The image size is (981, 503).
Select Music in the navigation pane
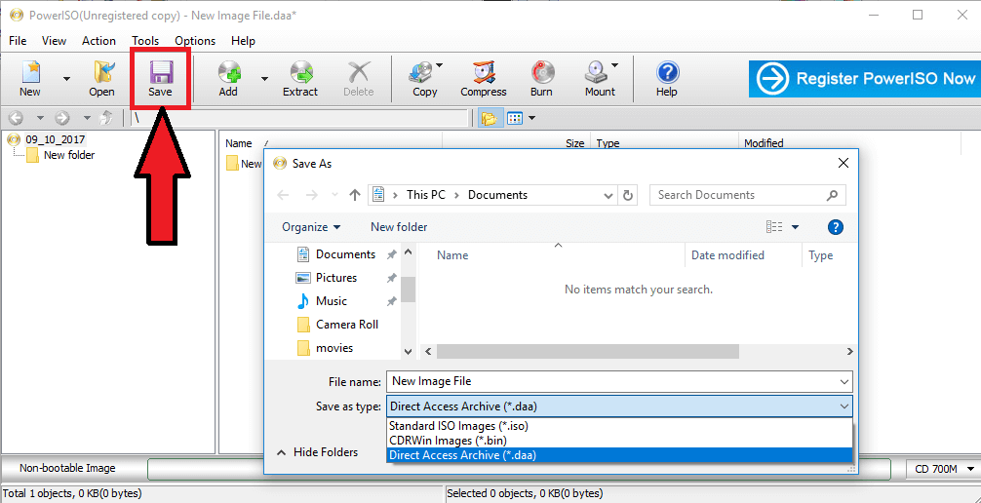[x=331, y=301]
